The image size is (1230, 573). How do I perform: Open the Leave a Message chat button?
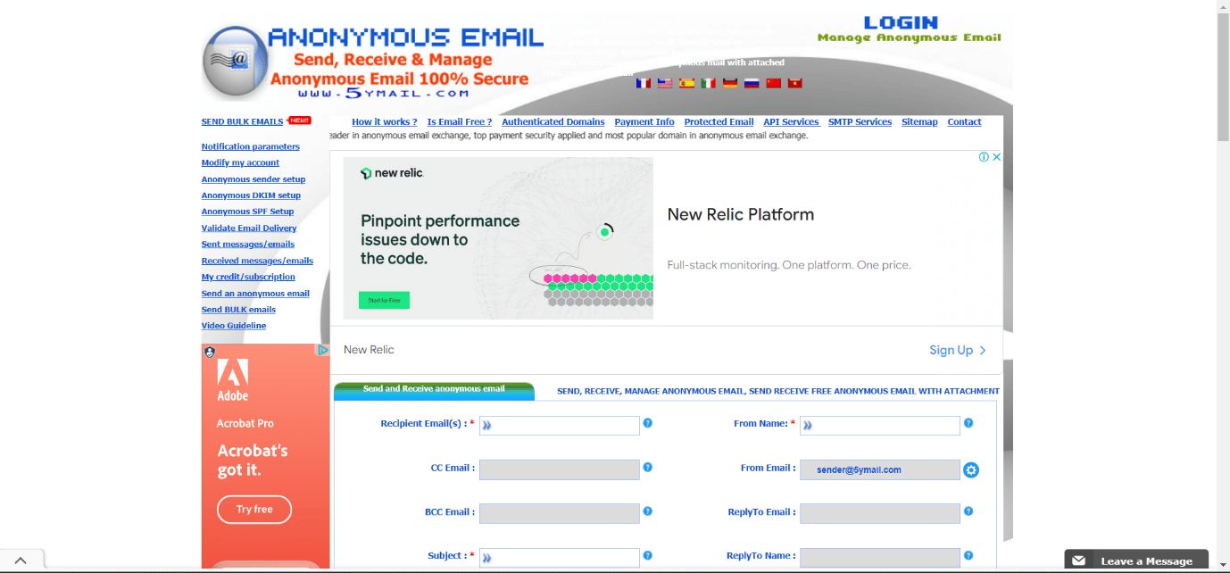coord(1136,560)
